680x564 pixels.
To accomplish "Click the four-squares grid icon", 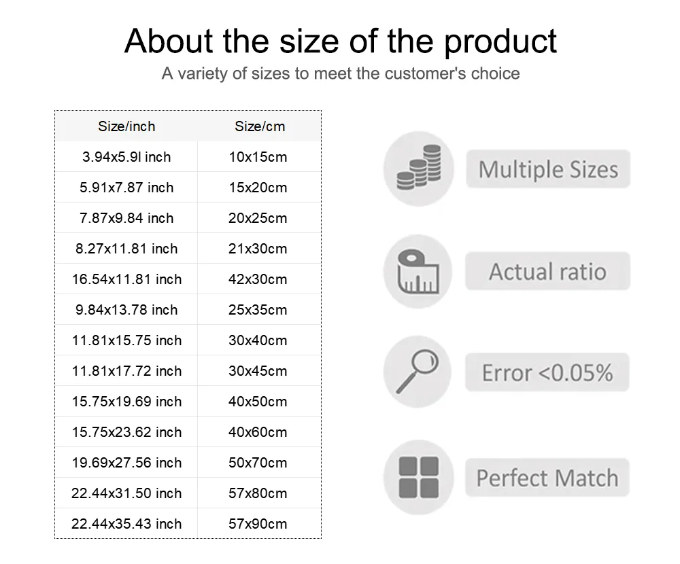I will (x=418, y=477).
